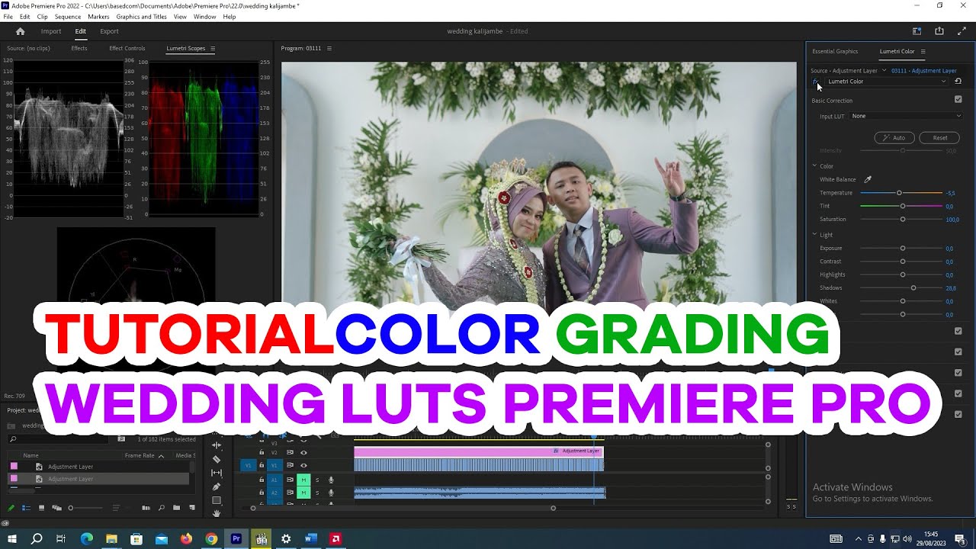Screen dimensions: 976x549
Task: Select the Rectangle tool
Action: [217, 500]
